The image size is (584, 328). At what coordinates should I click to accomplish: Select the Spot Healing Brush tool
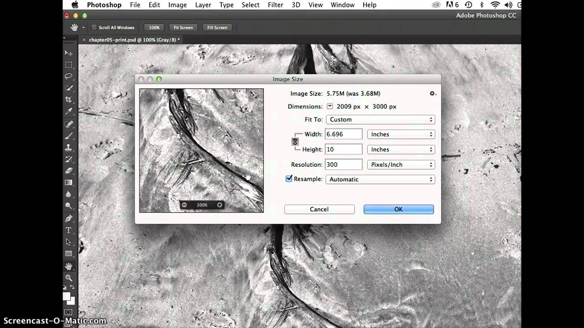[69, 124]
